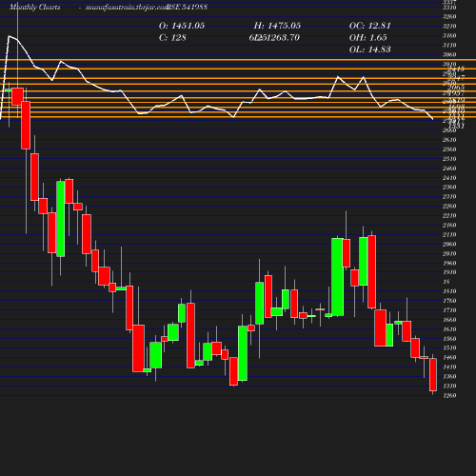This screenshot has height=476, width=476.
Task: Click the 2260 price axis label
Action: point(449,206)
